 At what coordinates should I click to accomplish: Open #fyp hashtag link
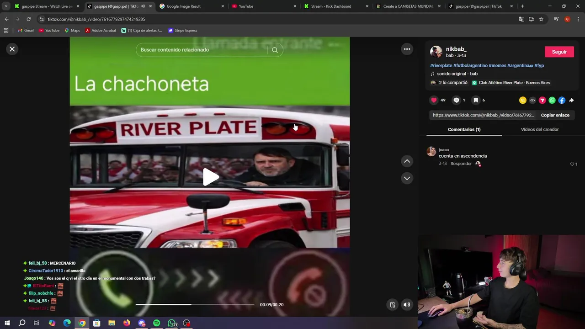[x=539, y=65]
